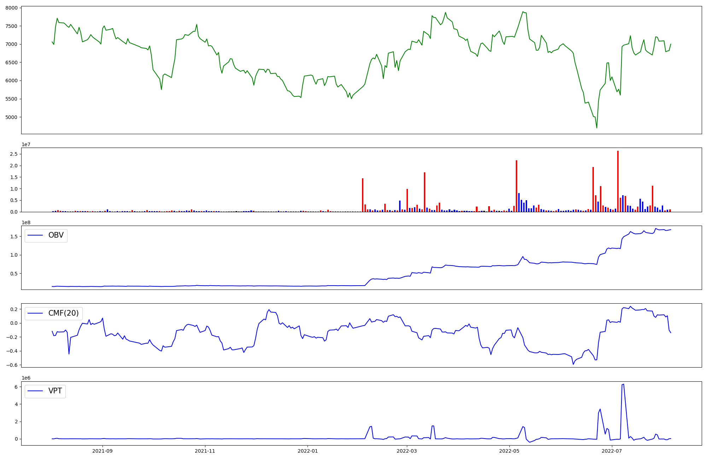707x459 pixels.
Task: Click the 2022-07 x-axis date label
Action: pos(612,451)
